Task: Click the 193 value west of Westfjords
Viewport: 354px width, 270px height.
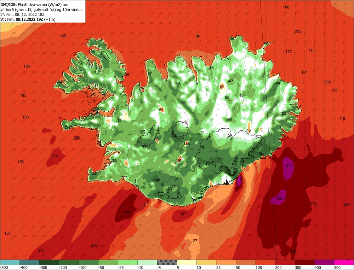Action: [x=27, y=66]
